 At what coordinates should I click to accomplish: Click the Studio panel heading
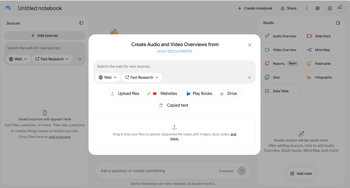[x=268, y=23]
